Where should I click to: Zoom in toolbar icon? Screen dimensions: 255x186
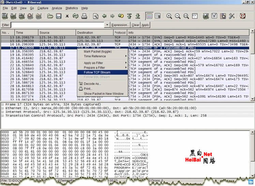pos(169,16)
